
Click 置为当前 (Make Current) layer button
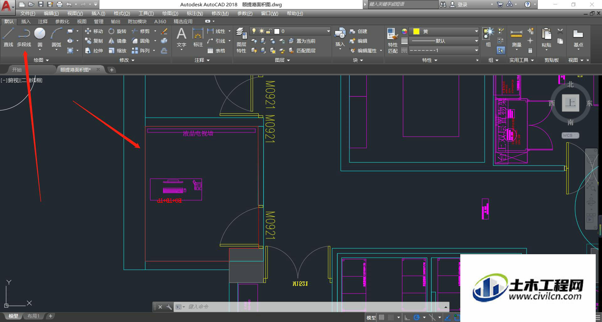302,41
